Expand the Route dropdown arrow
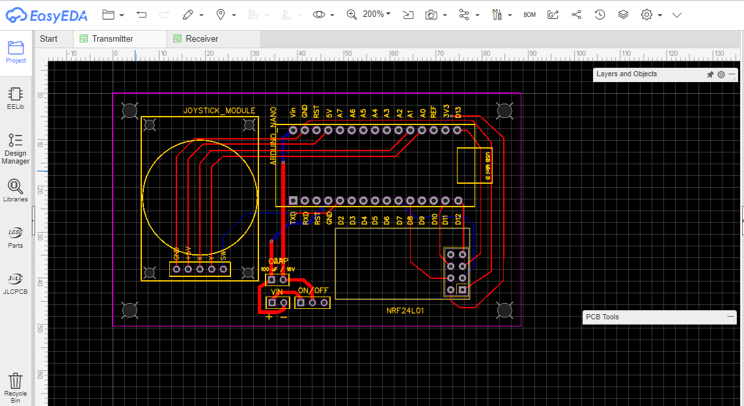The image size is (744, 406). pos(477,15)
